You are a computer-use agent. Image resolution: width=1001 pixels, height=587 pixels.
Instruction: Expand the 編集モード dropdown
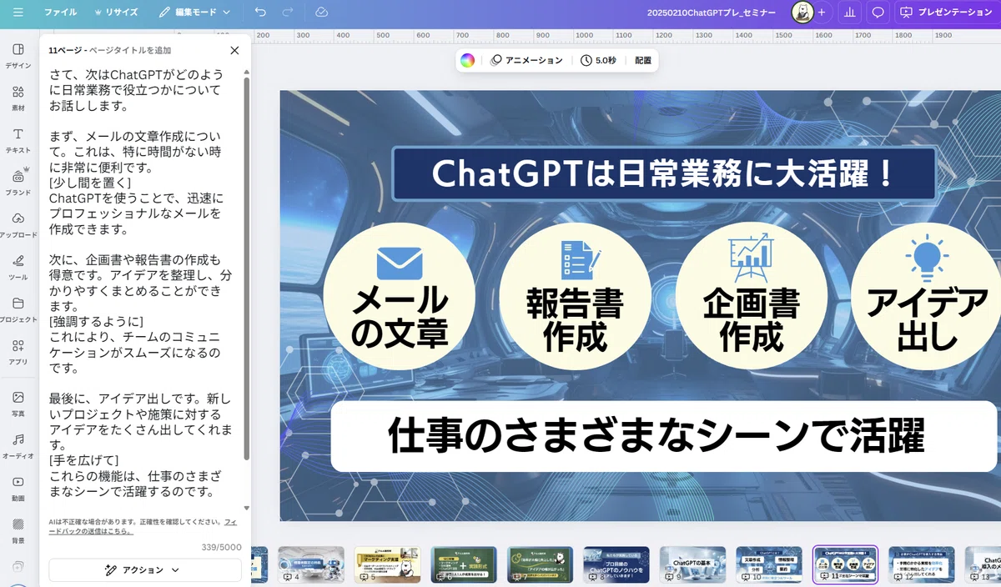194,13
